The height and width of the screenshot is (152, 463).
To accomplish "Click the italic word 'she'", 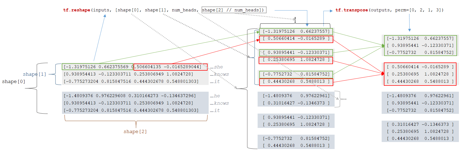I will (218, 67).
